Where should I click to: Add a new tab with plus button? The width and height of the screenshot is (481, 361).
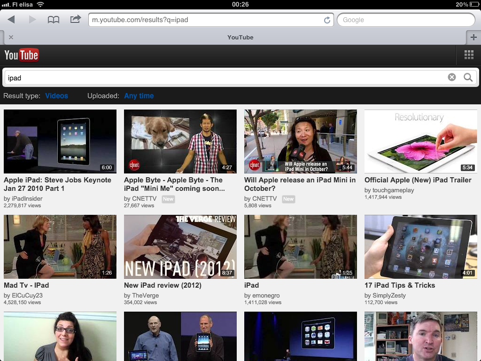click(x=473, y=38)
